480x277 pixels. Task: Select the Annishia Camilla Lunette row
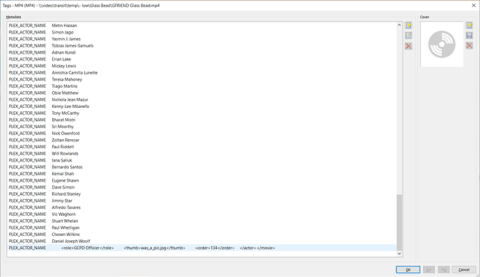[x=202, y=72]
